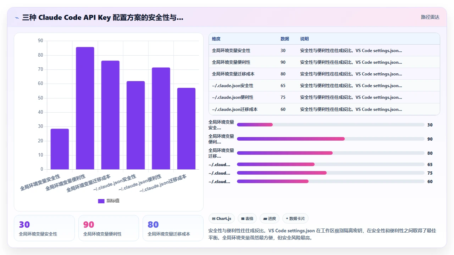Click table value 90 in 数据 column
This screenshot has width=454, height=255.
pyautogui.click(x=283, y=62)
